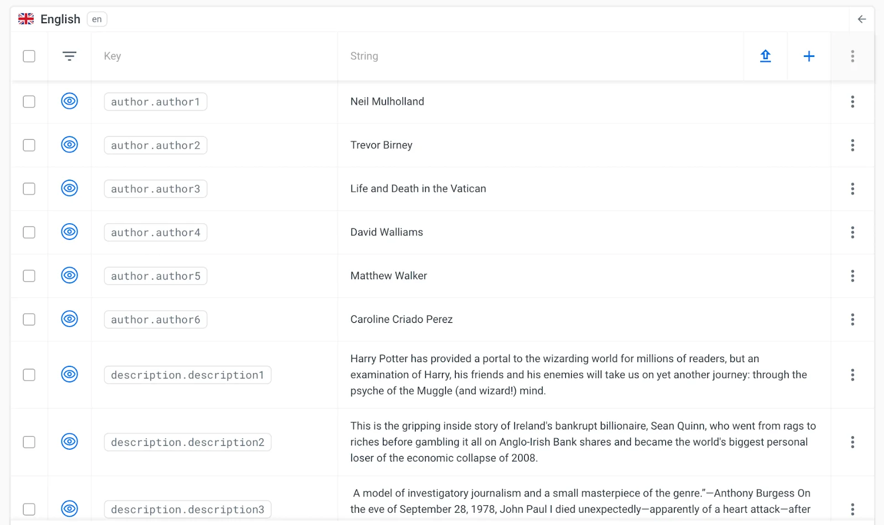This screenshot has height=525, width=884.
Task: Open header three-dot options menu
Action: point(853,56)
